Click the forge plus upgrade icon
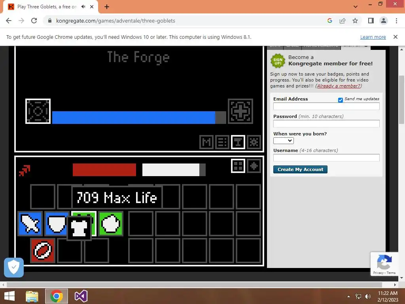Image resolution: width=405 pixels, height=304 pixels. pos(240,111)
